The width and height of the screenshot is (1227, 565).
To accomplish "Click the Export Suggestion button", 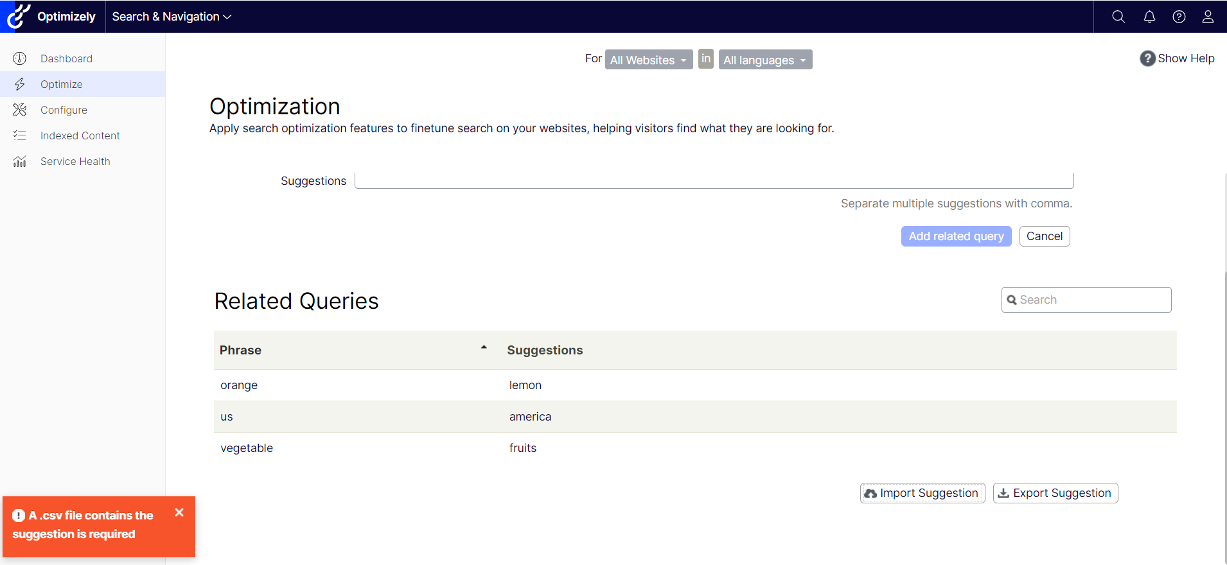I will (1055, 493).
